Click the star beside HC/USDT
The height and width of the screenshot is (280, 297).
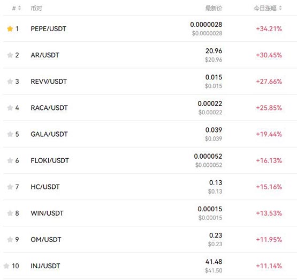(10, 187)
